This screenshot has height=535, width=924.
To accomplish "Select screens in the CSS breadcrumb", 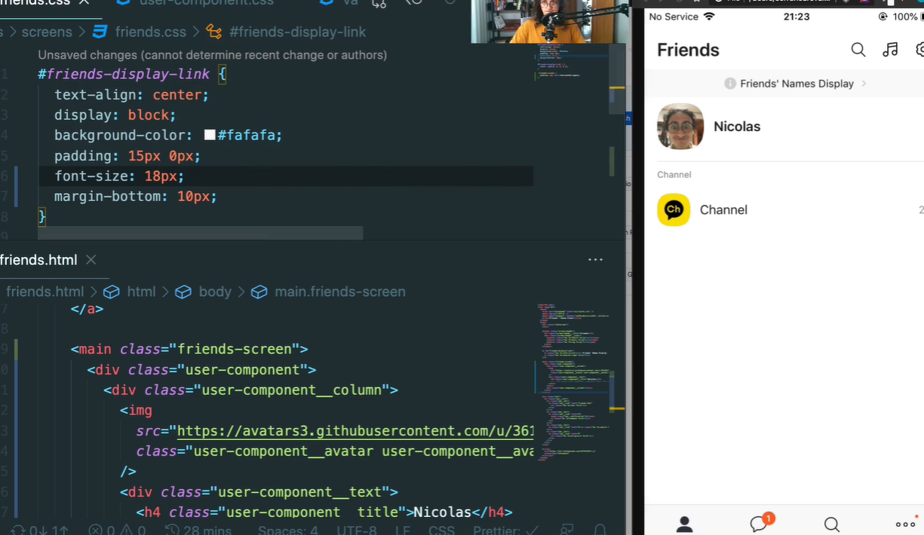I will 47,32.
